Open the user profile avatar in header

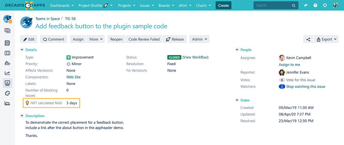click(x=335, y=5)
